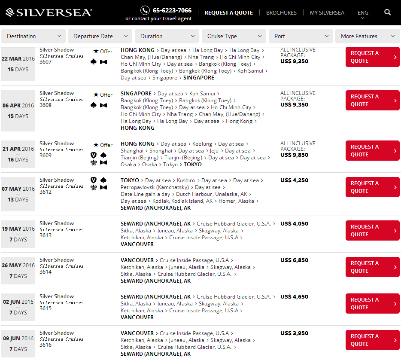Click the V shield icon on voyage 3609

coord(94,155)
